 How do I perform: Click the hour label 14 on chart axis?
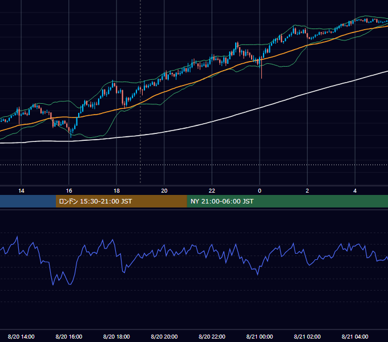click(x=21, y=191)
